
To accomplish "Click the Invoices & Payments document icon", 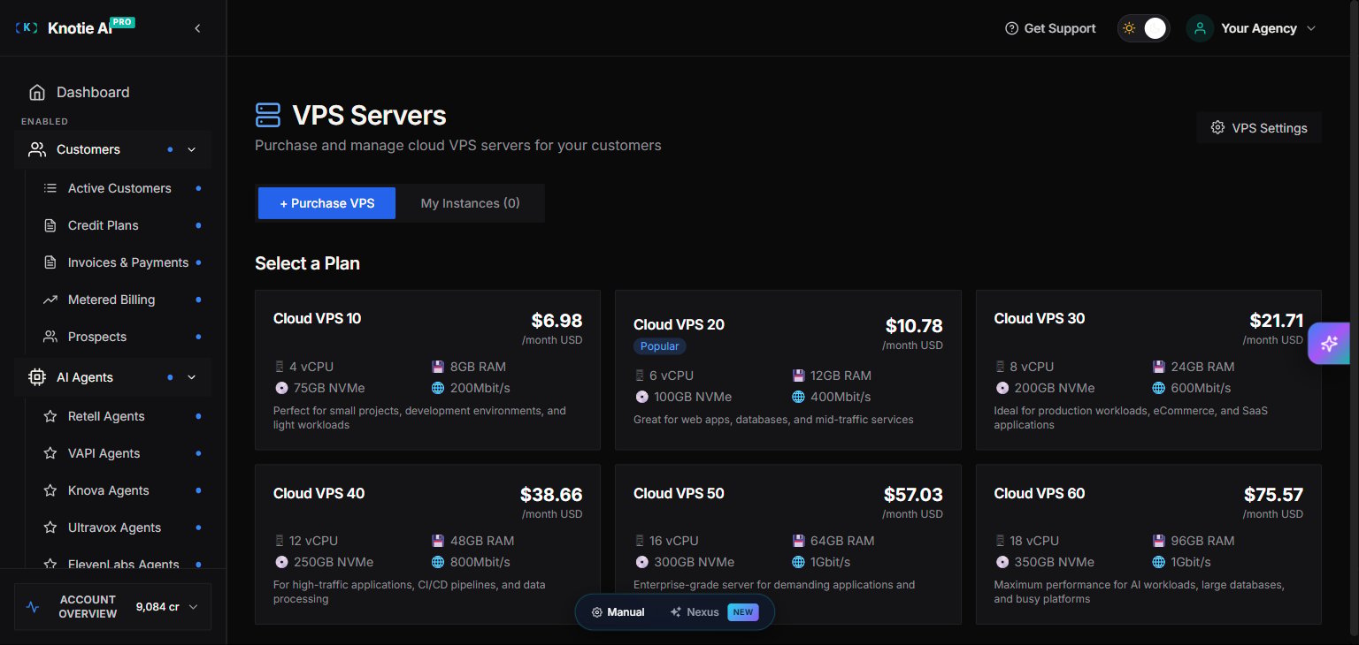I will (x=50, y=262).
